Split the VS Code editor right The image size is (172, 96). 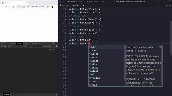(166, 5)
